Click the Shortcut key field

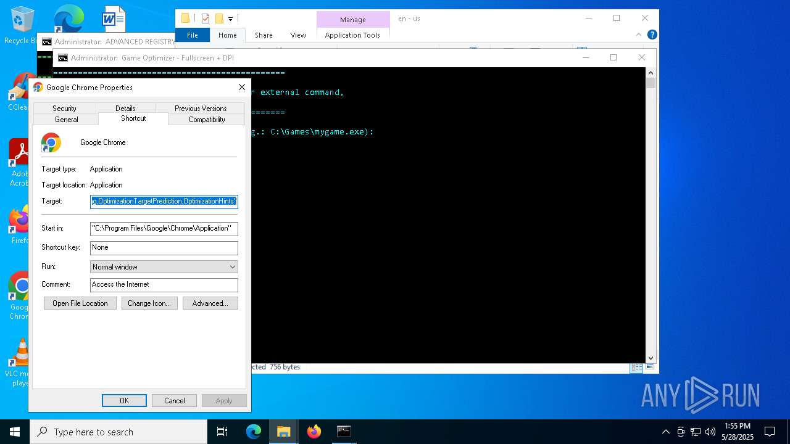point(164,247)
